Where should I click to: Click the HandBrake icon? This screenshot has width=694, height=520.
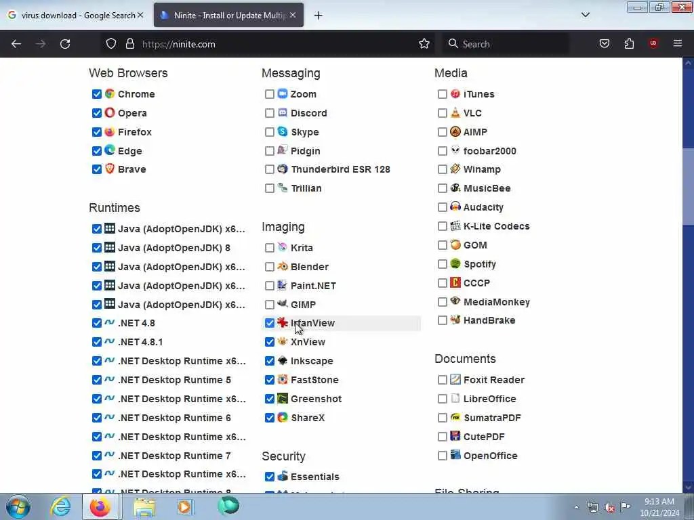click(x=455, y=320)
